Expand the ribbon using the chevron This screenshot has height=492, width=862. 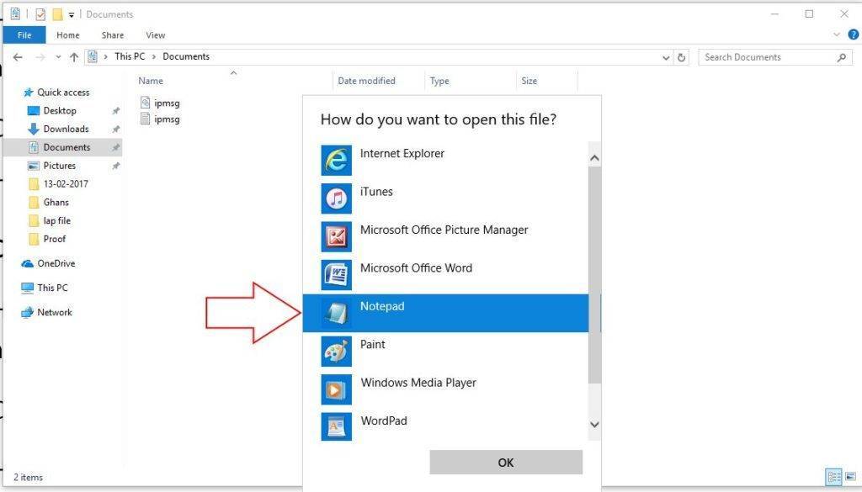pyautogui.click(x=837, y=35)
